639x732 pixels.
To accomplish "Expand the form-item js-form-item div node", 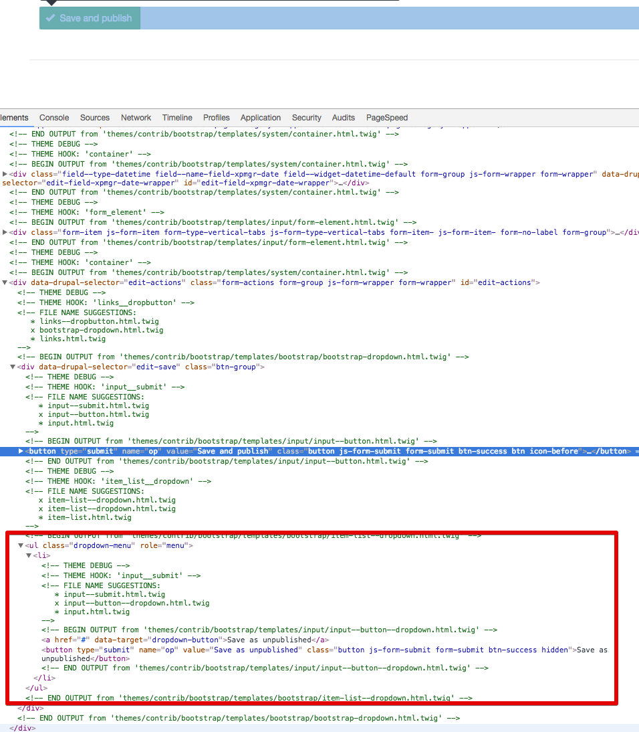I will (x=5, y=232).
